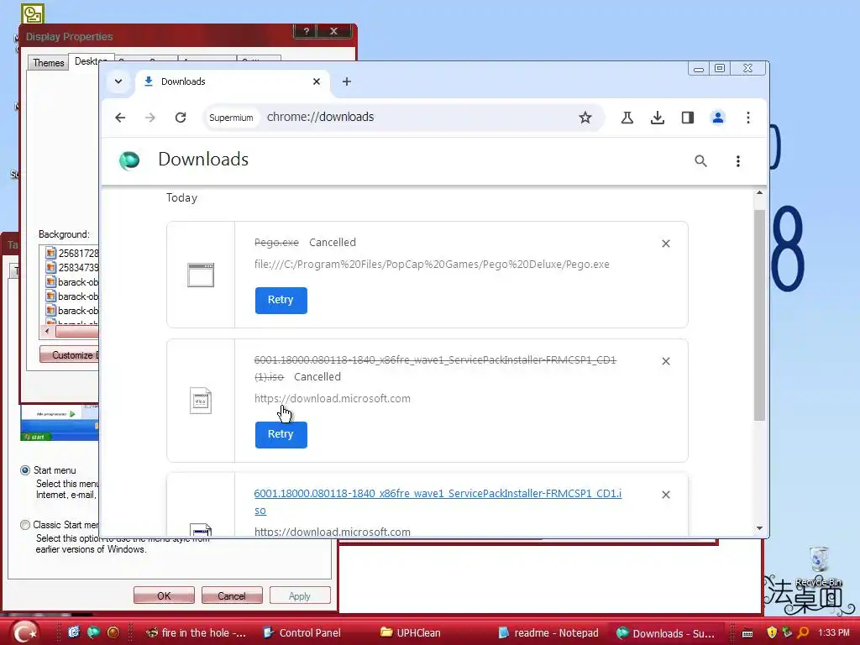860x645 pixels.
Task: Click the yellow-green desktop icon at top left
Action: pyautogui.click(x=33, y=13)
